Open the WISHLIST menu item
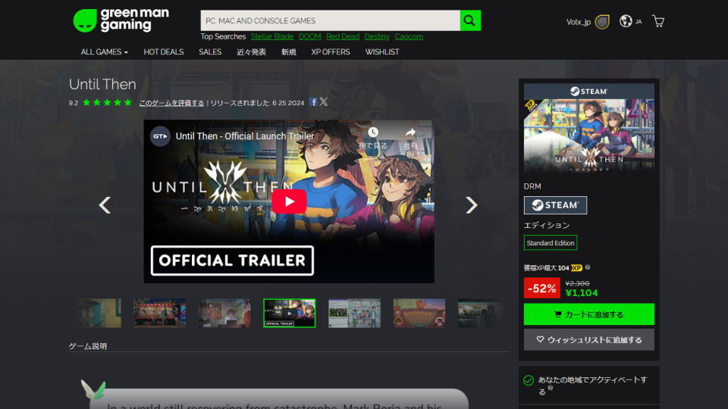 click(382, 52)
